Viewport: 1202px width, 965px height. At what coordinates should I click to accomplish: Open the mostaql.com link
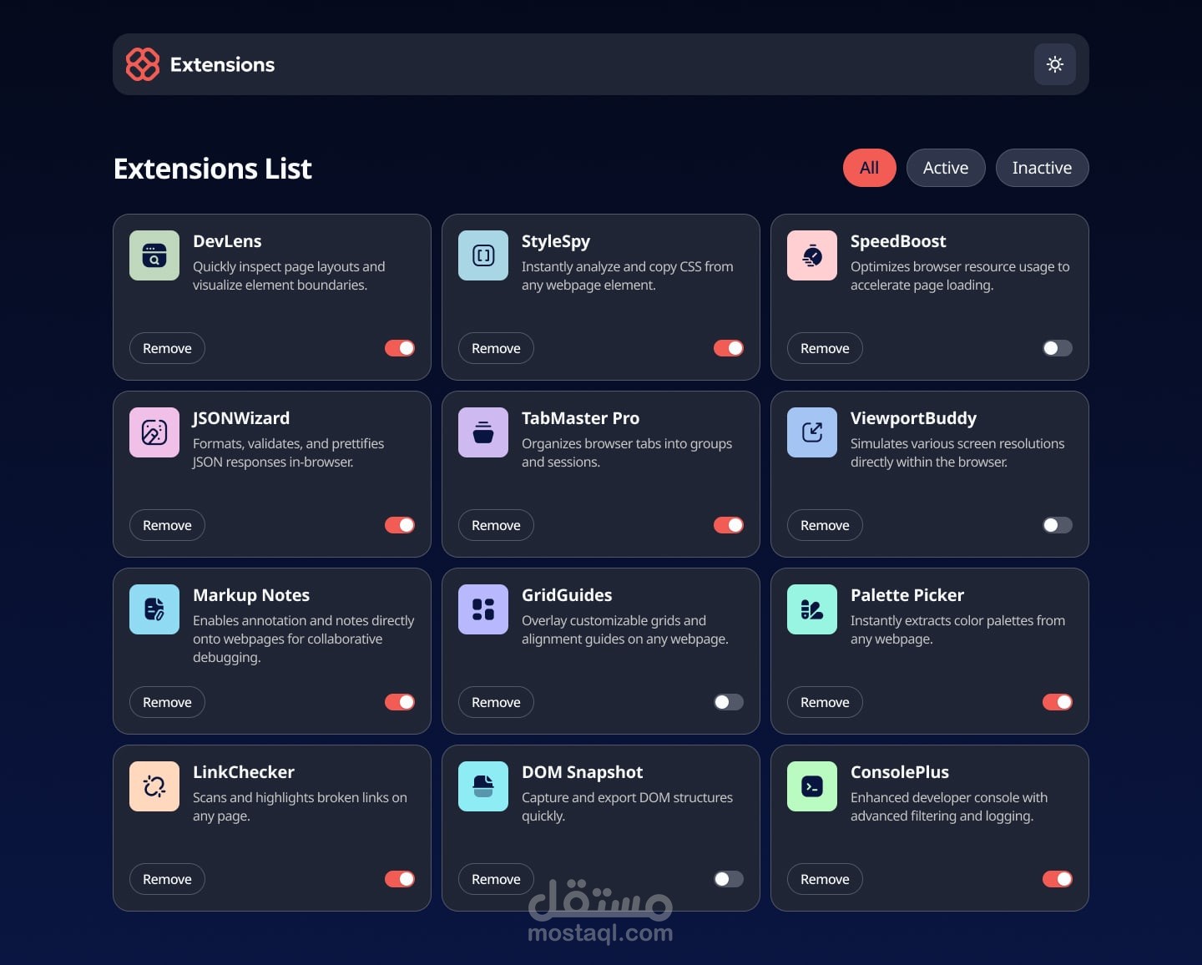(x=600, y=932)
